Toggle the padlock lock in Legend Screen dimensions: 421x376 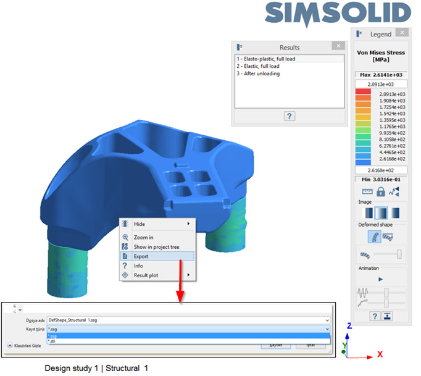[x=381, y=191]
